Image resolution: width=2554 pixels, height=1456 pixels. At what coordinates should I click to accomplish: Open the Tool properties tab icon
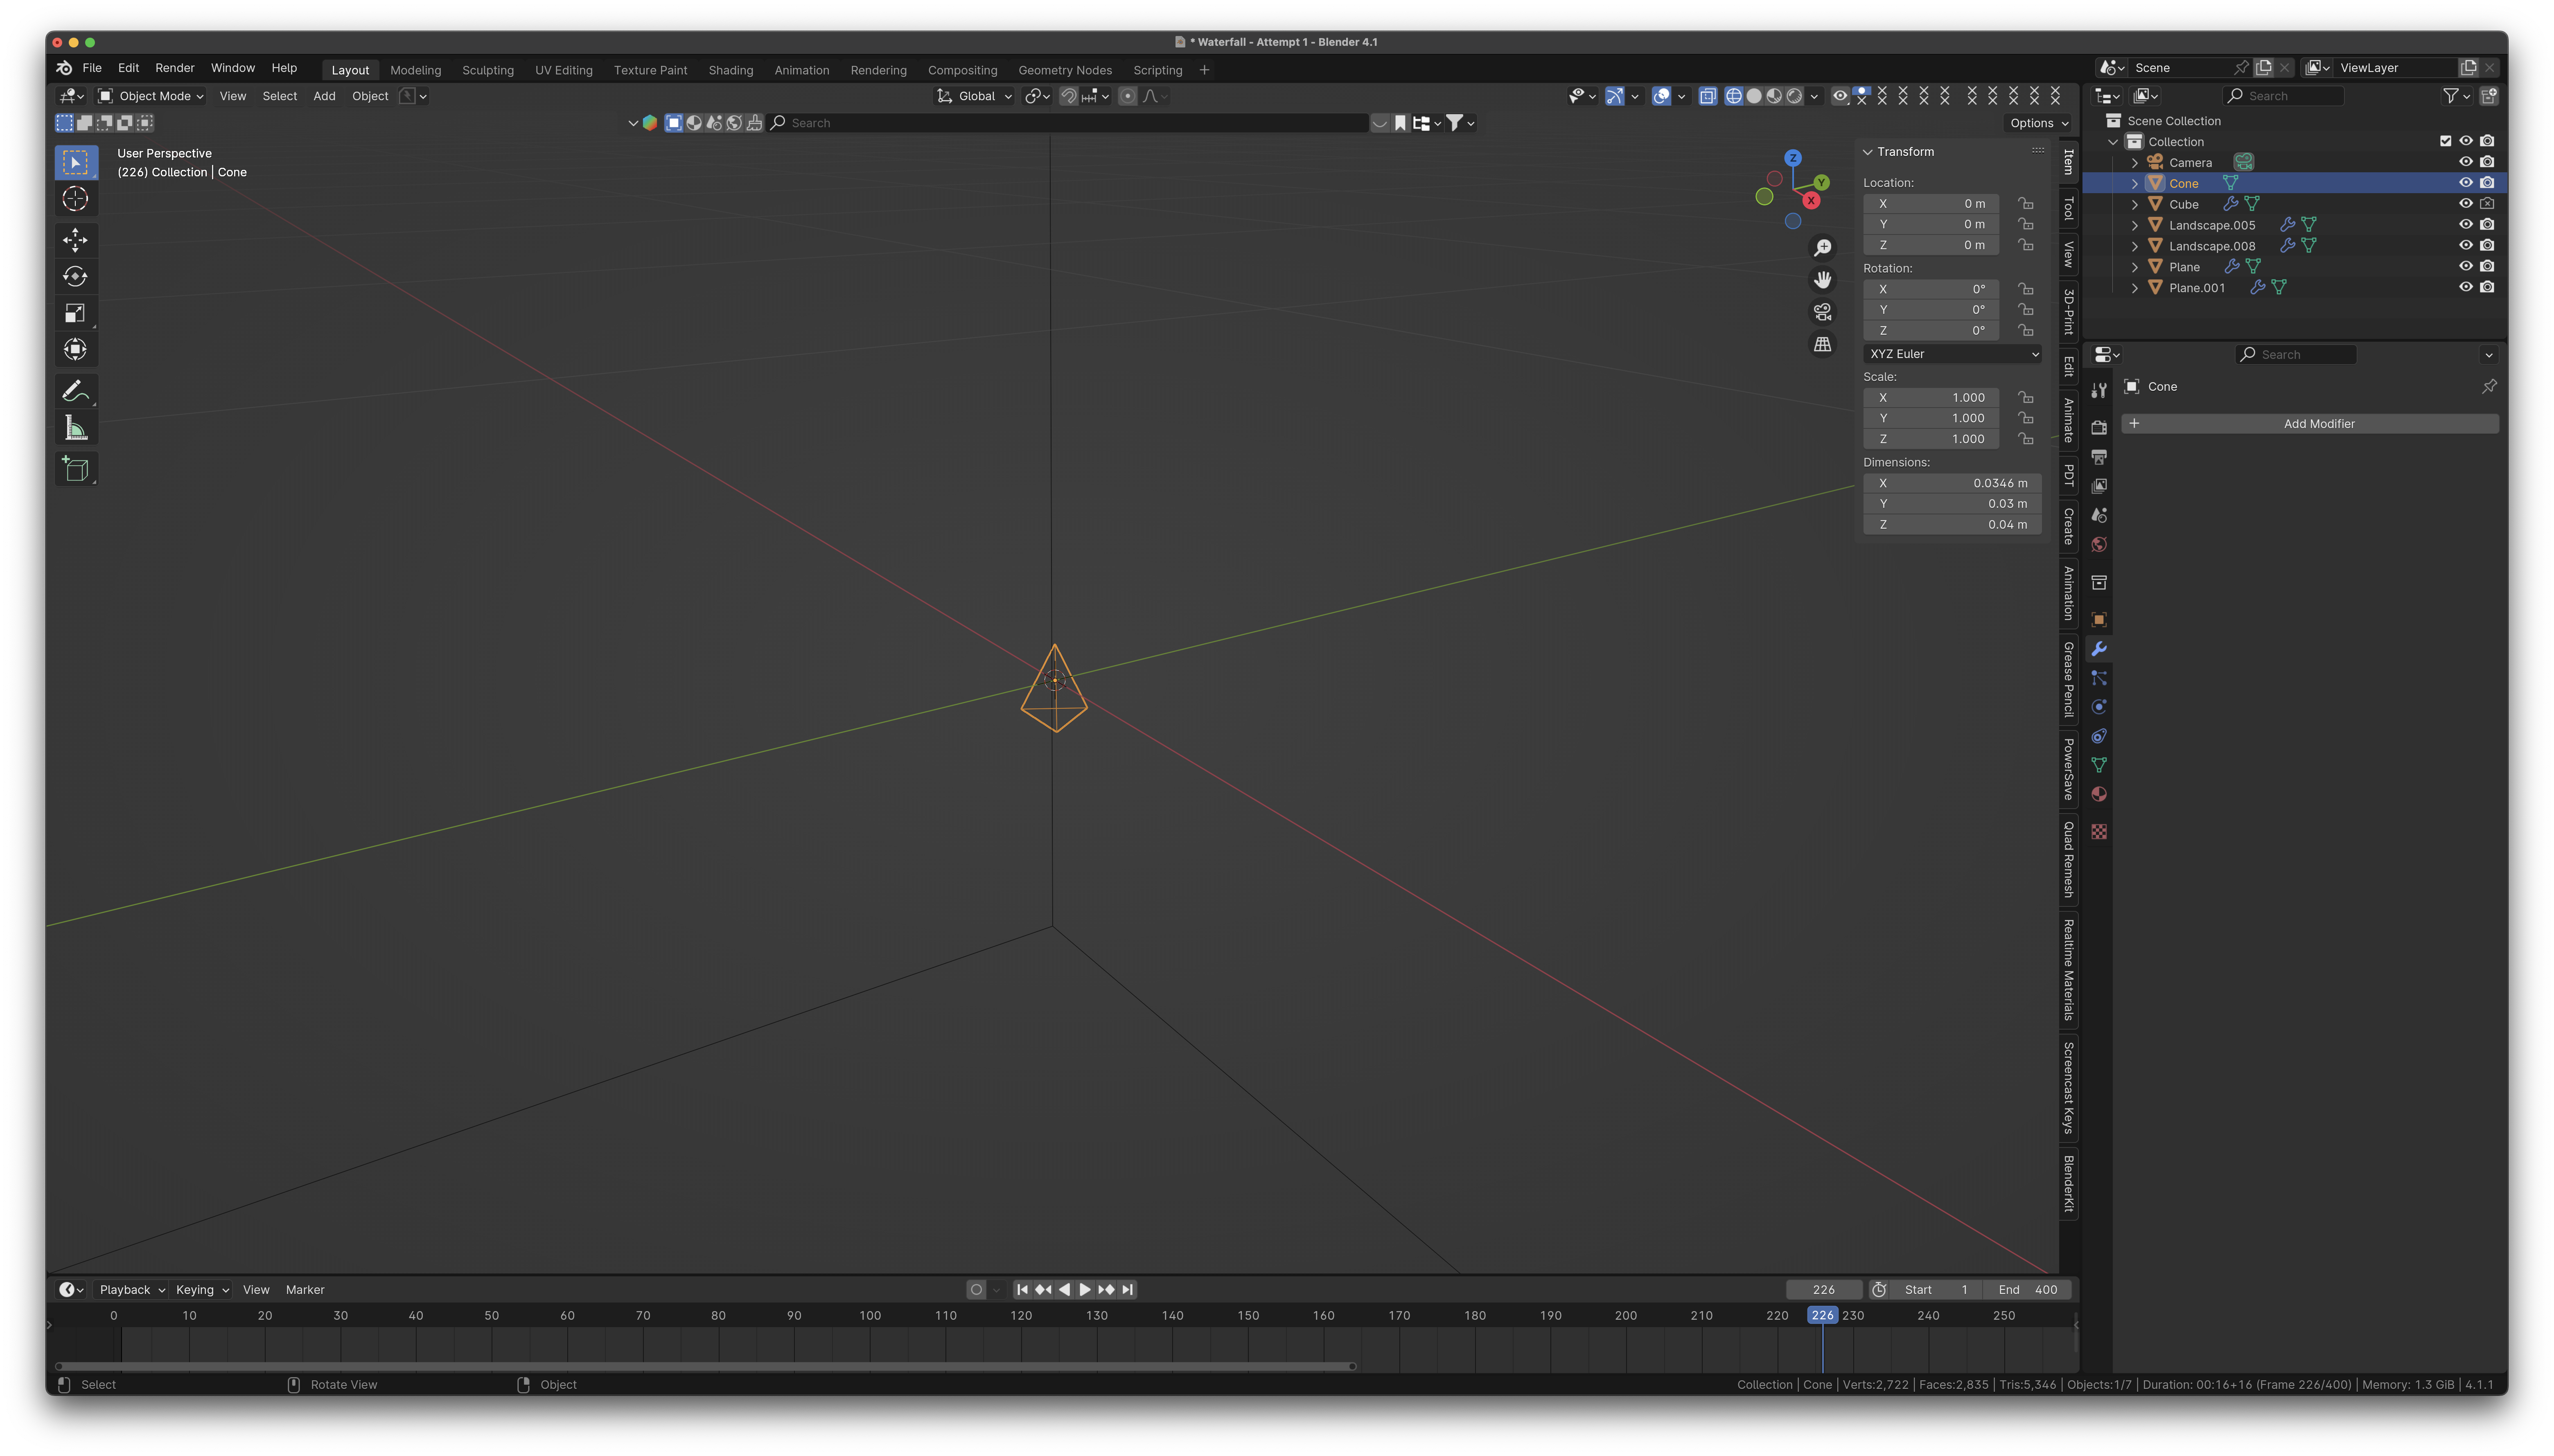[x=2099, y=391]
